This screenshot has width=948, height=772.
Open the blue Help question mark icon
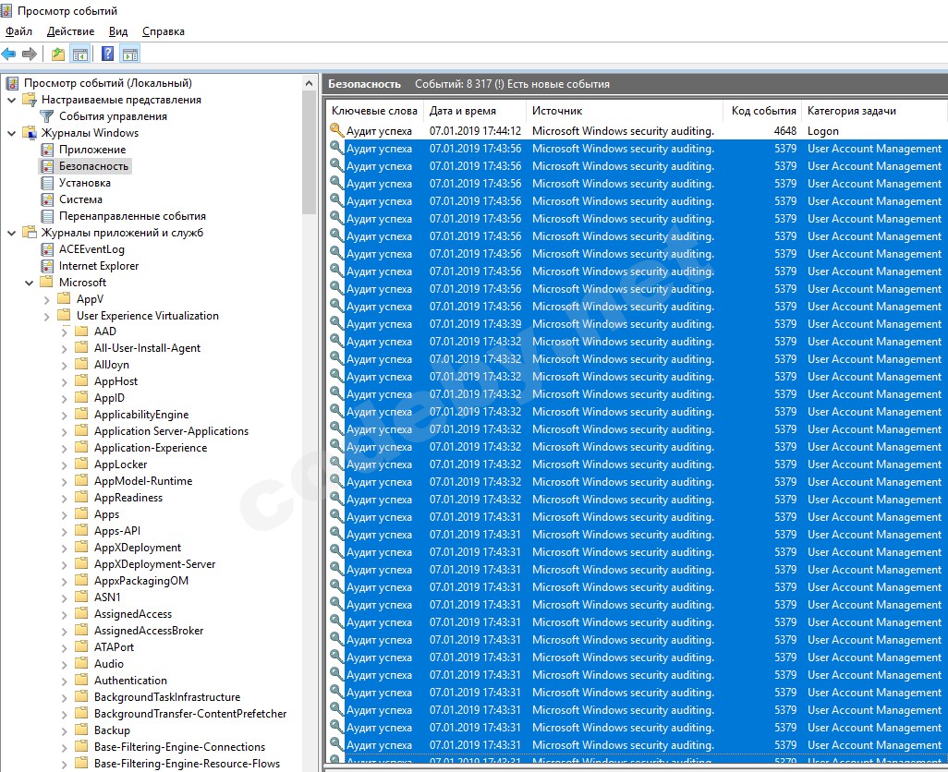pos(108,54)
